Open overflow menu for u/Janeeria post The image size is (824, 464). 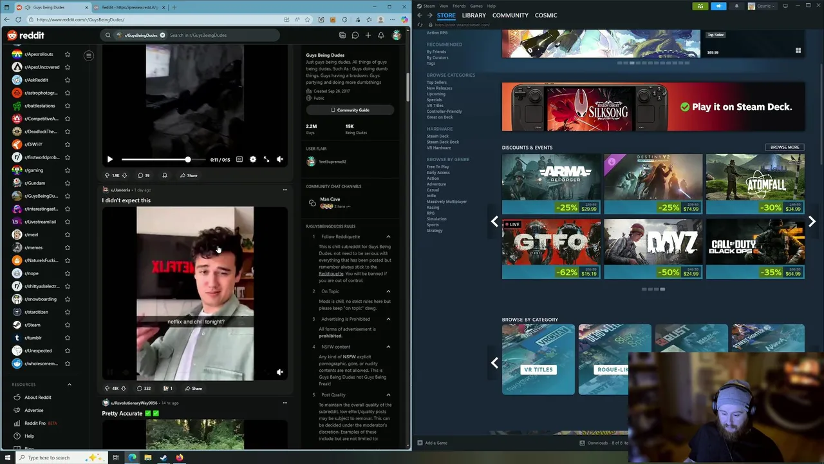point(285,190)
